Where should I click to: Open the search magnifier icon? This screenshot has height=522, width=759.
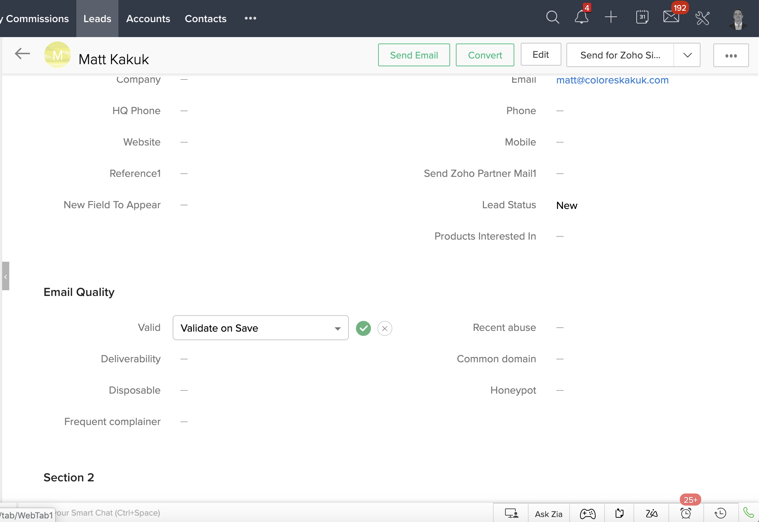click(x=552, y=17)
